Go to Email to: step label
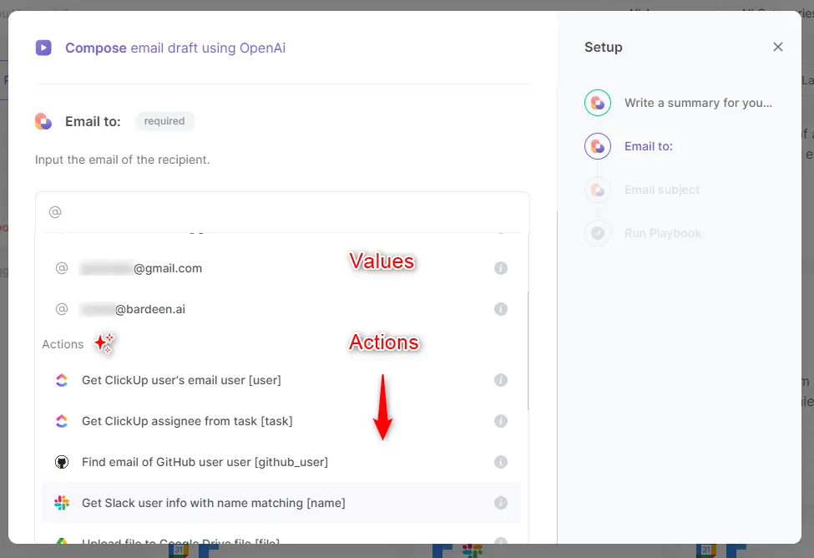The height and width of the screenshot is (558, 814). [649, 146]
